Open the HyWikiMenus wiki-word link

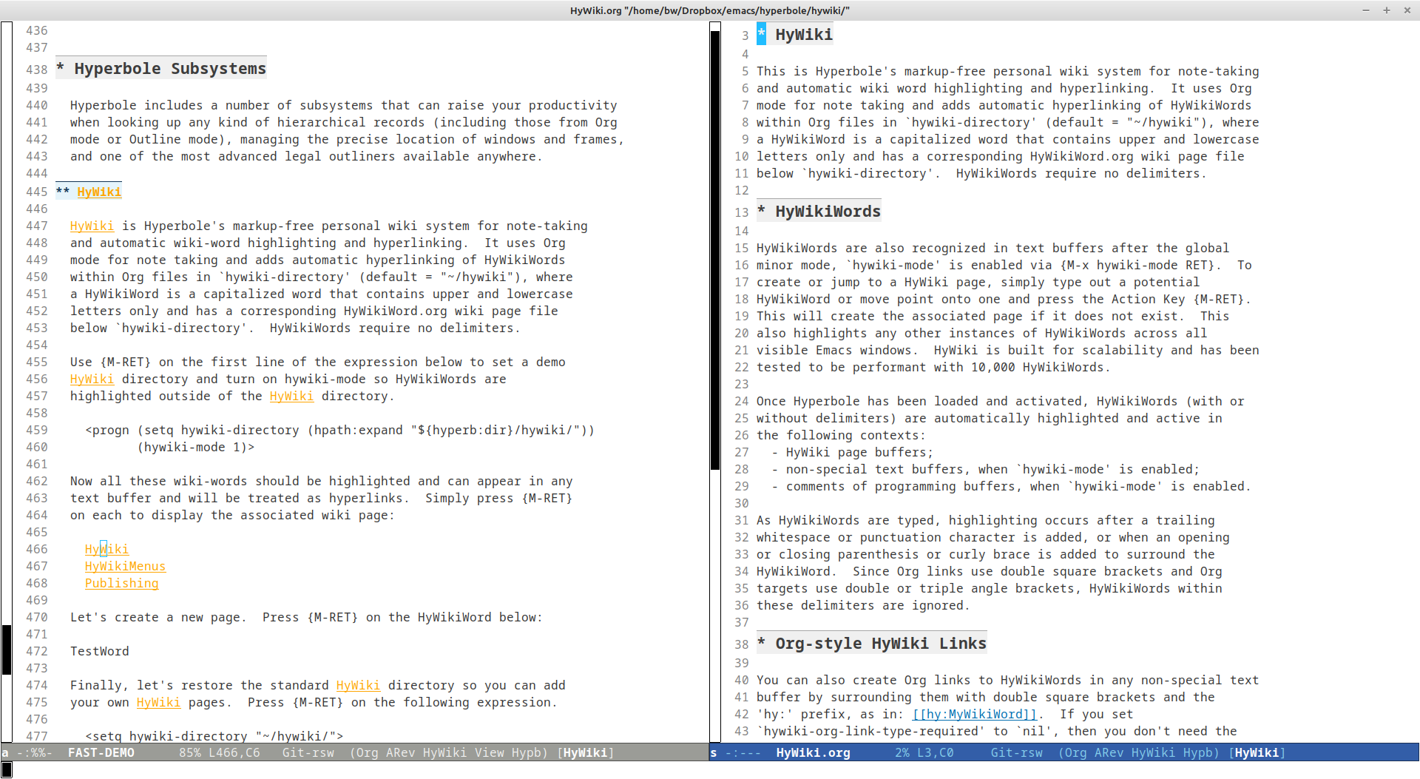tap(125, 567)
